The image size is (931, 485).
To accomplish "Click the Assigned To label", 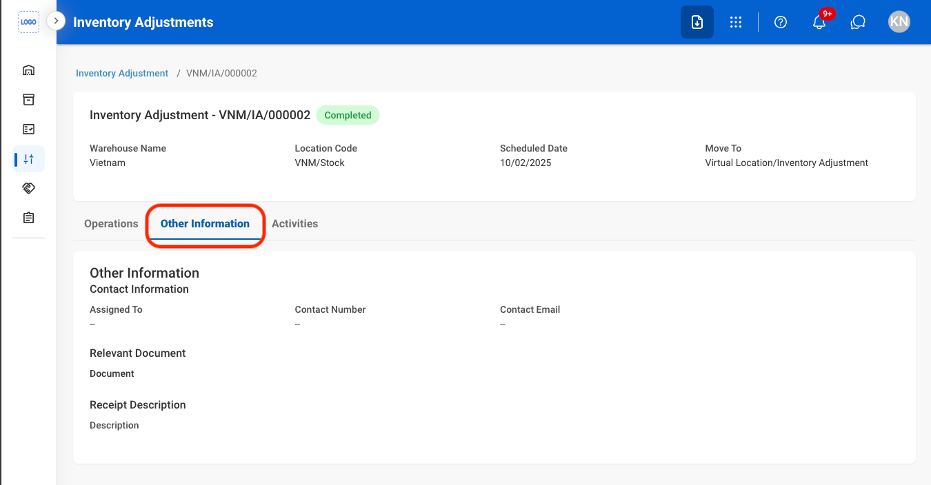I will pos(116,309).
